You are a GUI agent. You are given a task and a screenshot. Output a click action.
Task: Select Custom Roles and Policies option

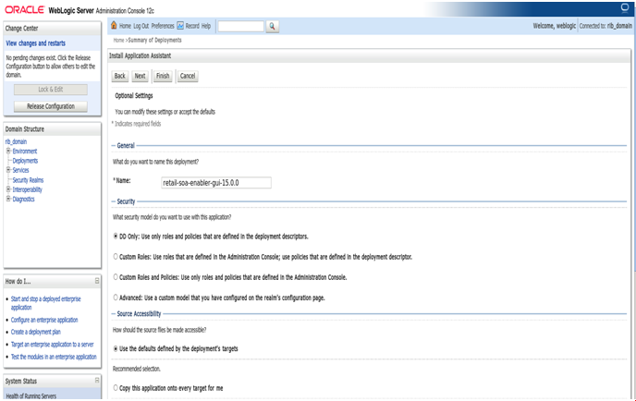point(116,277)
